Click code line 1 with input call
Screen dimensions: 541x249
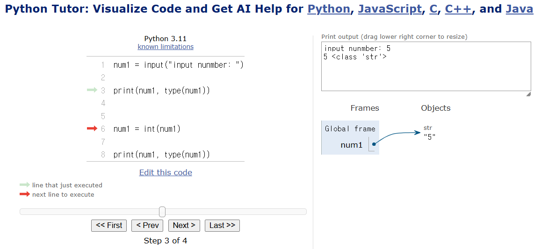coord(178,65)
